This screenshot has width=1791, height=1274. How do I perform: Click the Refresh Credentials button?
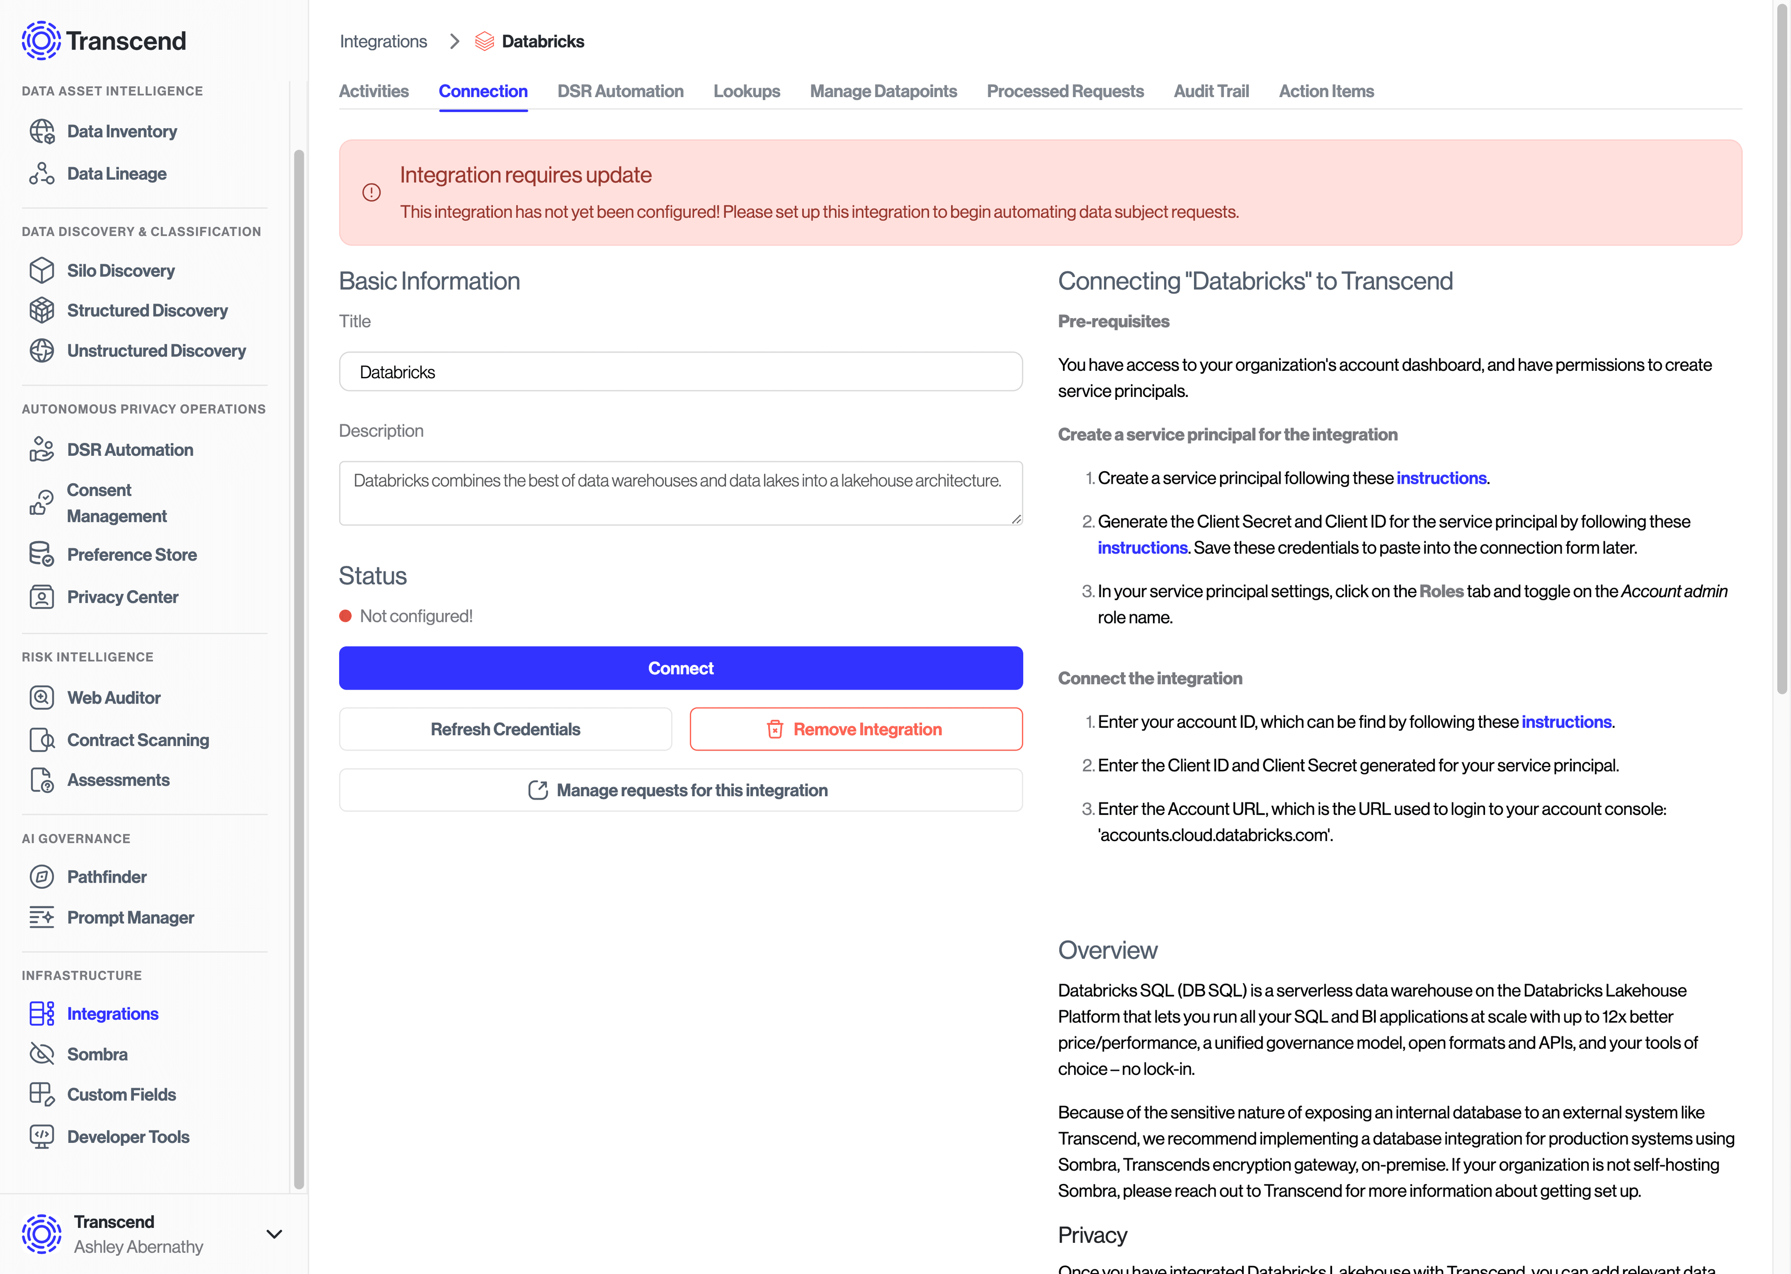coord(505,728)
